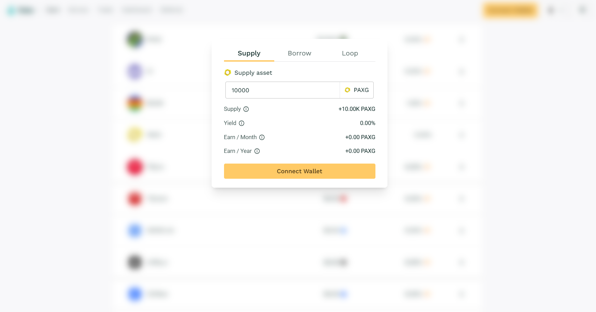
Task: Click the blurred green token icon in the list
Action: click(x=135, y=39)
